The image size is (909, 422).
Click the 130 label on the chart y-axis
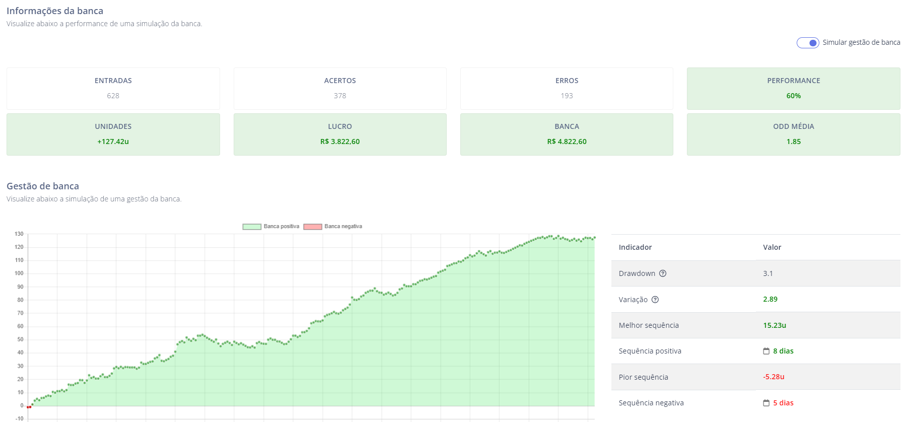(19, 234)
